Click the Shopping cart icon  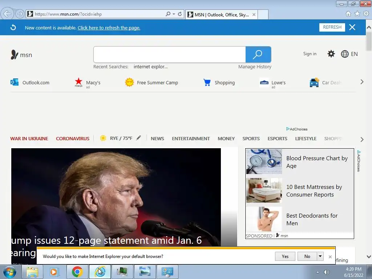[207, 82]
